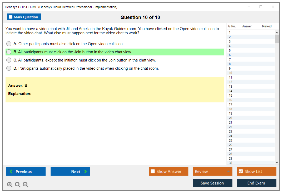Screen dimensions: 283x194
Task: Go to the Previous question
Action: (26, 172)
